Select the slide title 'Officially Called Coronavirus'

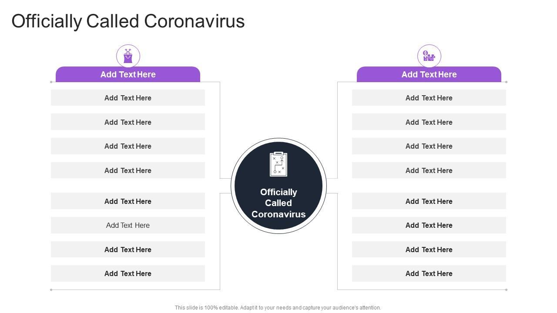(128, 21)
